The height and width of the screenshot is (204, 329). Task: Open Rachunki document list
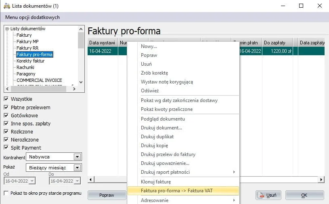25,67
